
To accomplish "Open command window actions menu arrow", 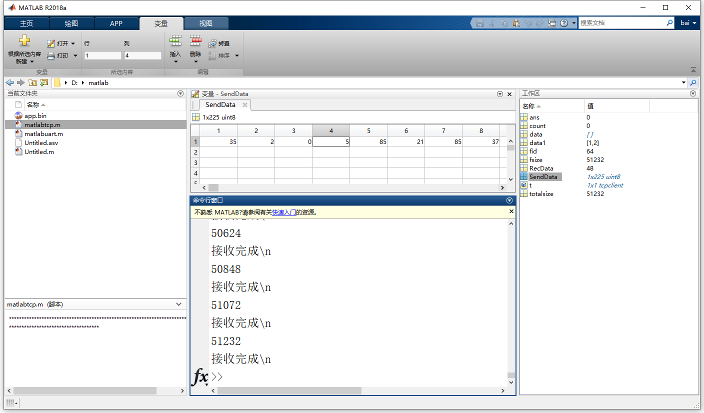I will 509,200.
